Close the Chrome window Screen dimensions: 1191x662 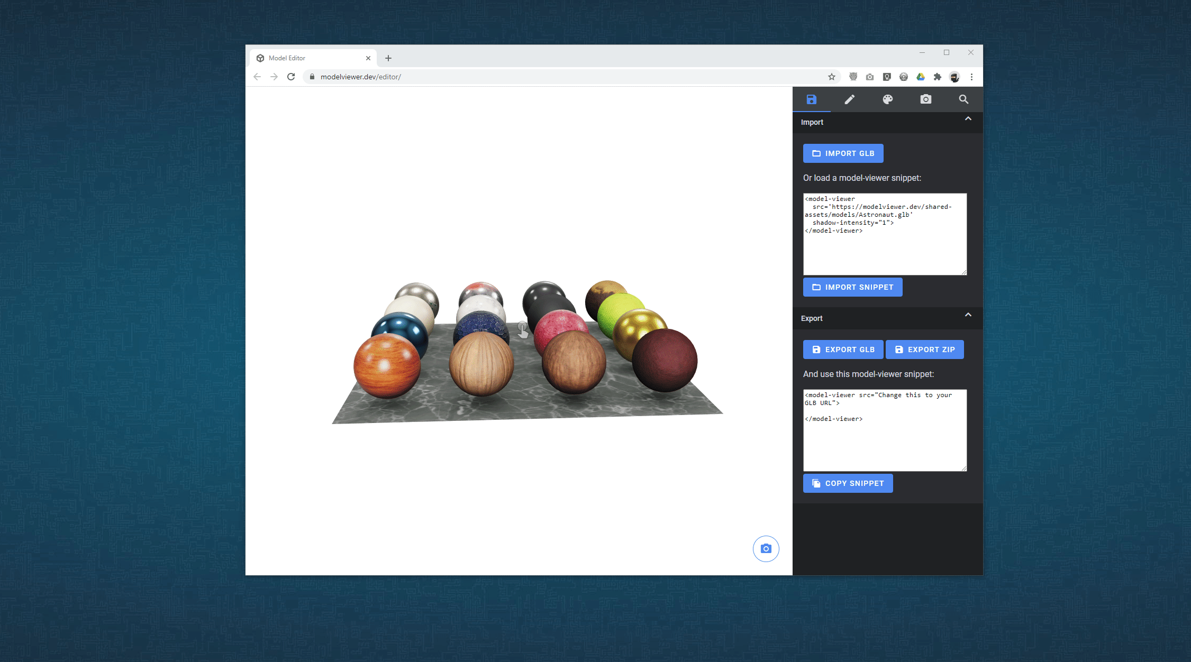(971, 52)
